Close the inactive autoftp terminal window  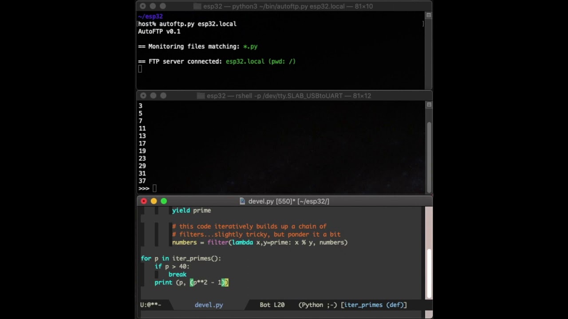(x=143, y=6)
